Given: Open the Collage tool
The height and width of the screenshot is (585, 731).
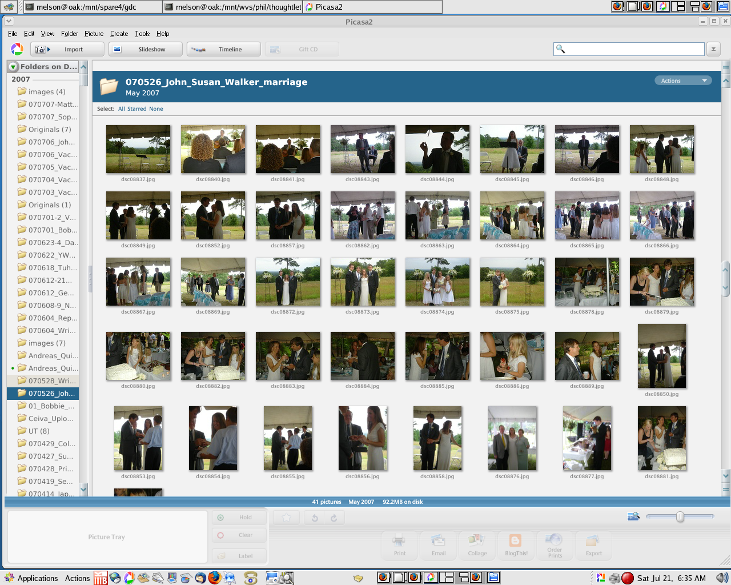Looking at the screenshot, I should click(x=477, y=545).
